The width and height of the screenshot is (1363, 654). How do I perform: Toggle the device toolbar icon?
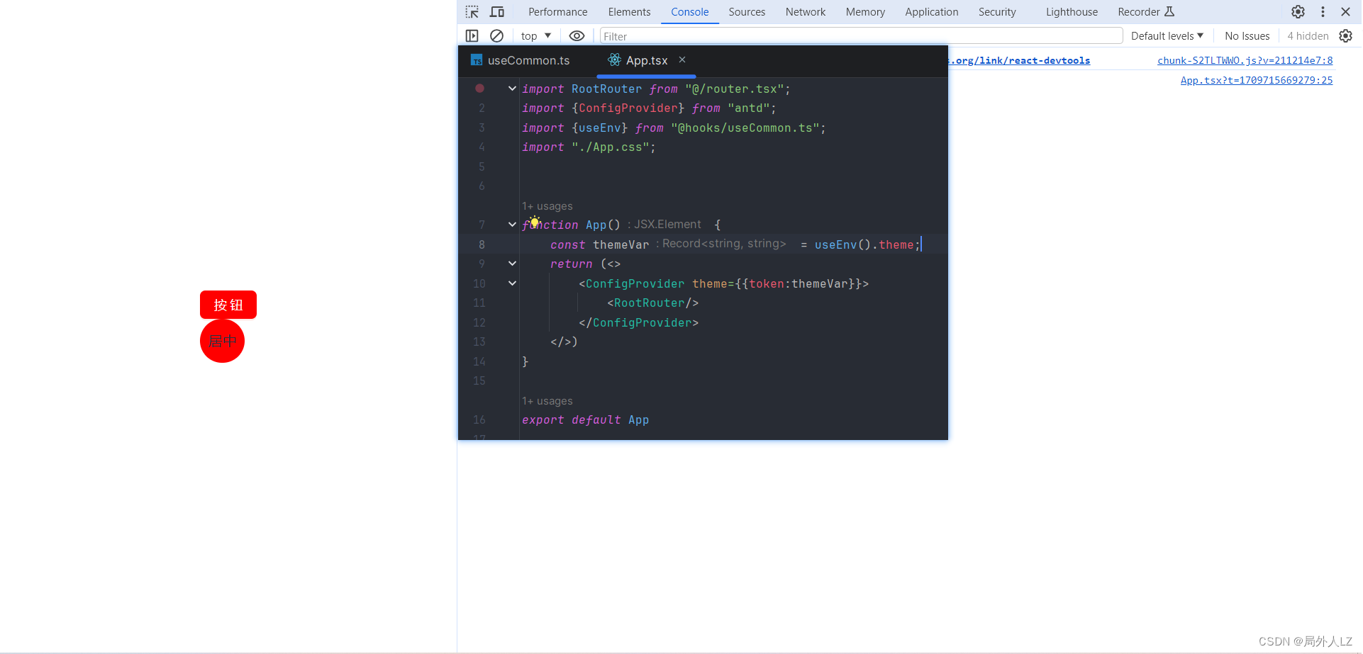[x=497, y=12]
